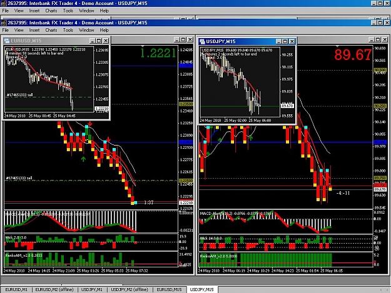Open Help menu in the background window
The height and width of the screenshot is (293, 391).
coord(104,11)
